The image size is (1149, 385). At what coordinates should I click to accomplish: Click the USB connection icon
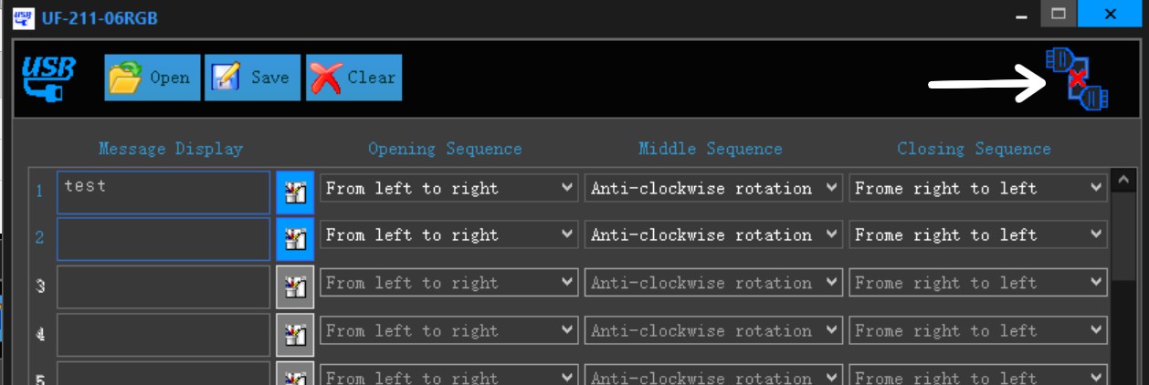pyautogui.click(x=48, y=78)
